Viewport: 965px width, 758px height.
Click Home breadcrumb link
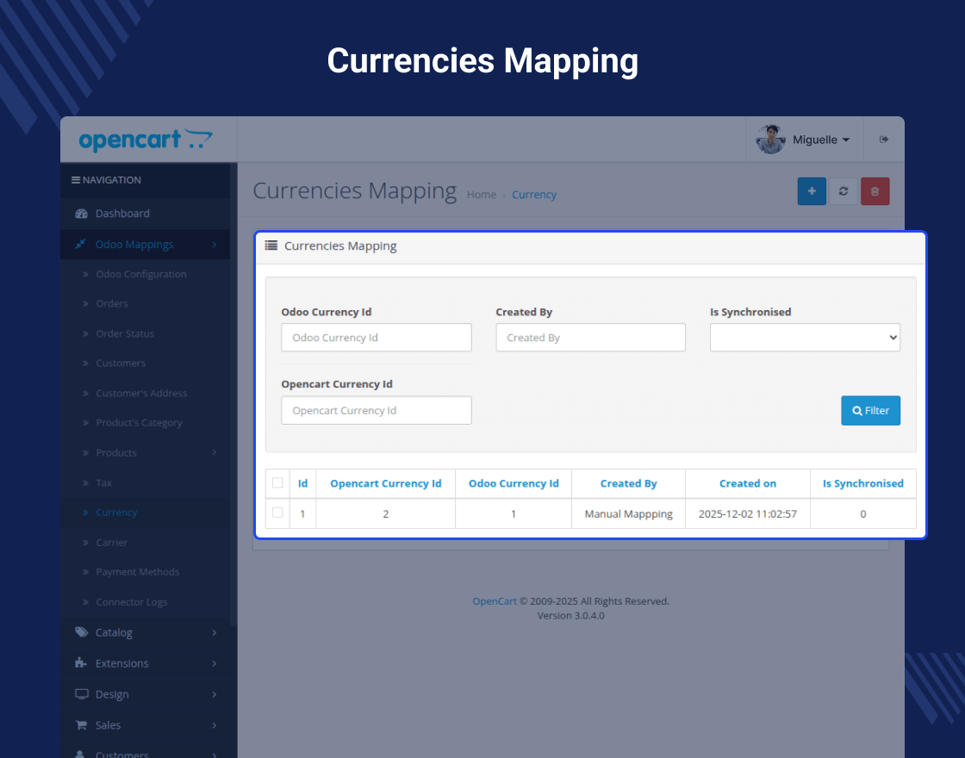click(482, 195)
